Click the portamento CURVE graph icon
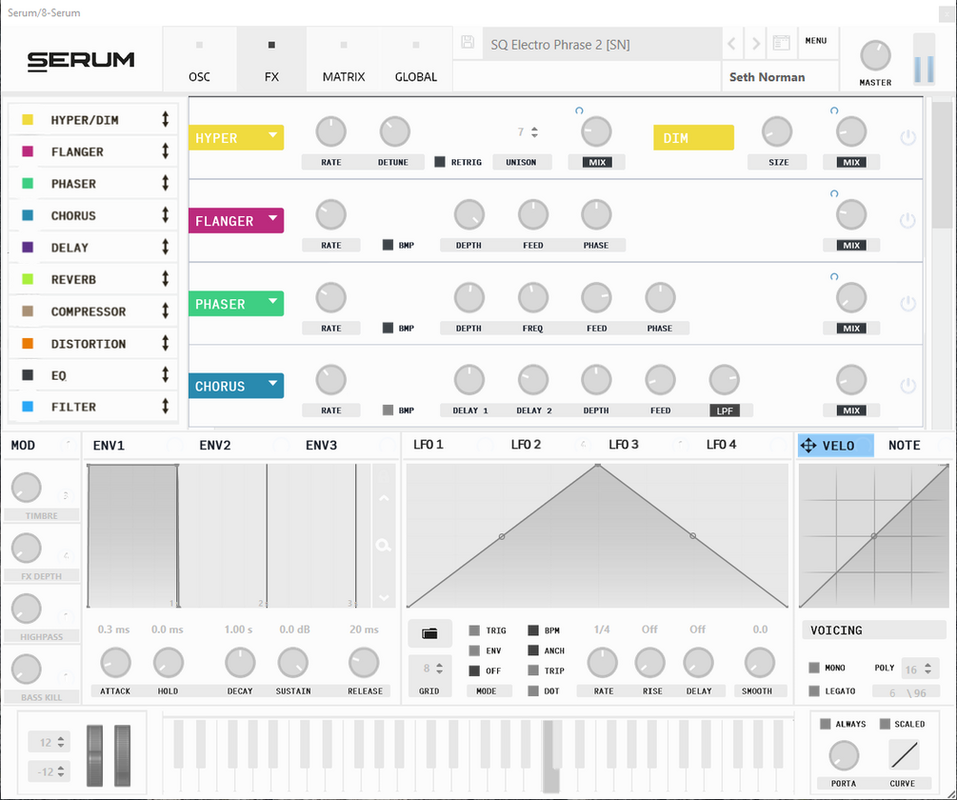The height and width of the screenshot is (800, 957). tap(904, 755)
